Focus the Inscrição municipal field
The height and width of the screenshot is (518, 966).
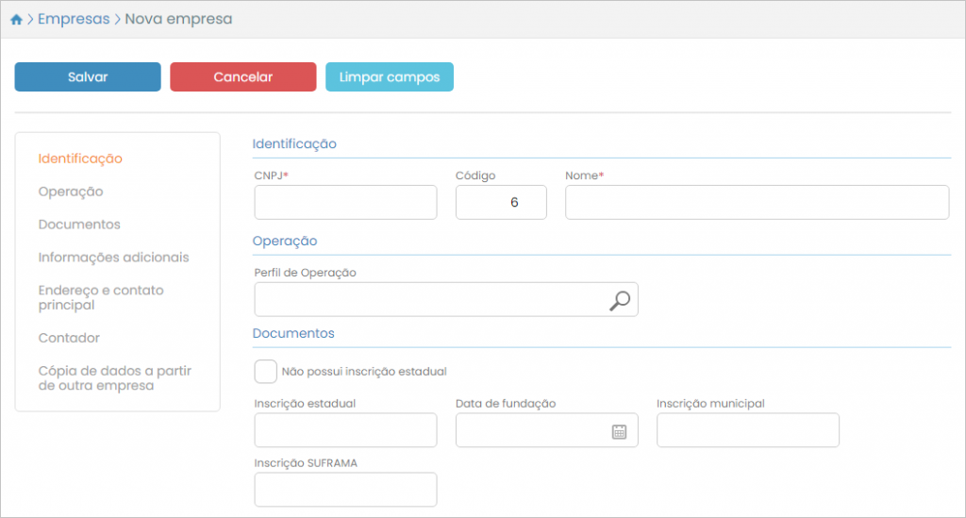tap(747, 430)
